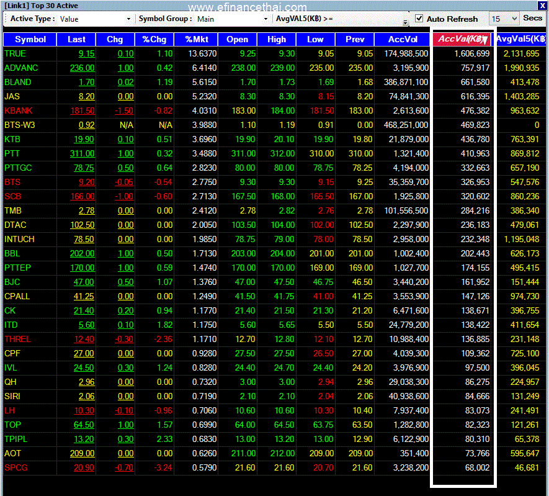Select the TRUE symbol row

pyautogui.click(x=274, y=53)
